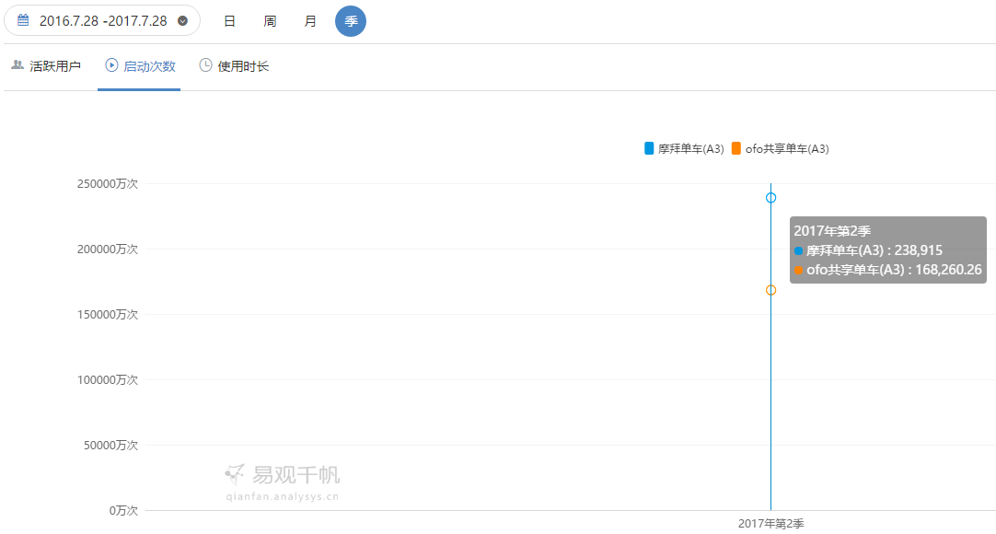Click the blue 摩拜单车 data point circle
This screenshot has height=534, width=996.
(x=770, y=198)
